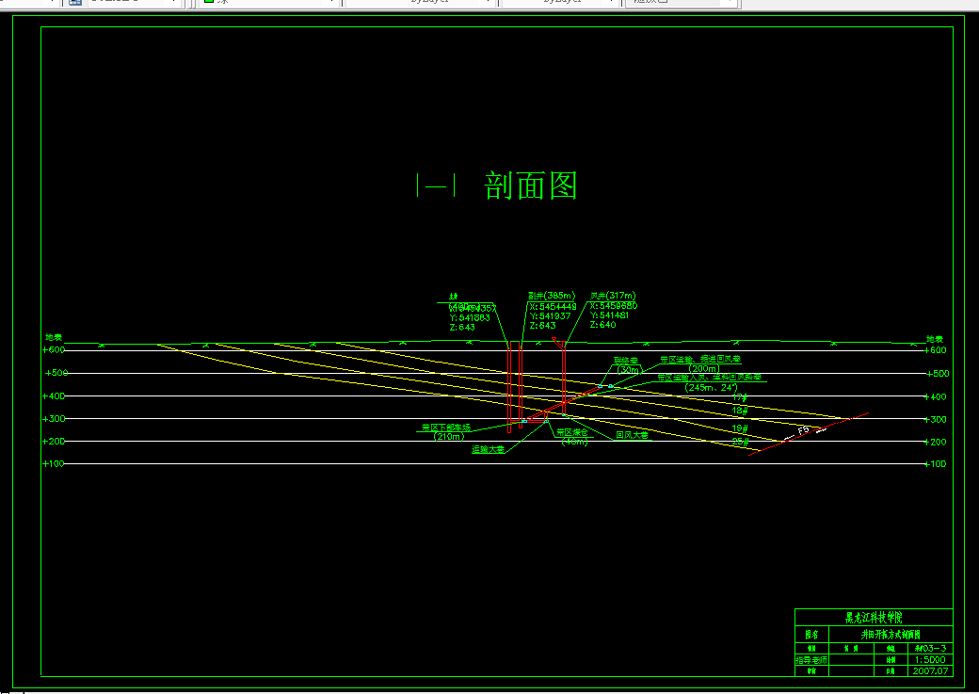Screen dimensions: 979x694
Task: Select the Y: 541481 coordinate text
Action: (609, 315)
